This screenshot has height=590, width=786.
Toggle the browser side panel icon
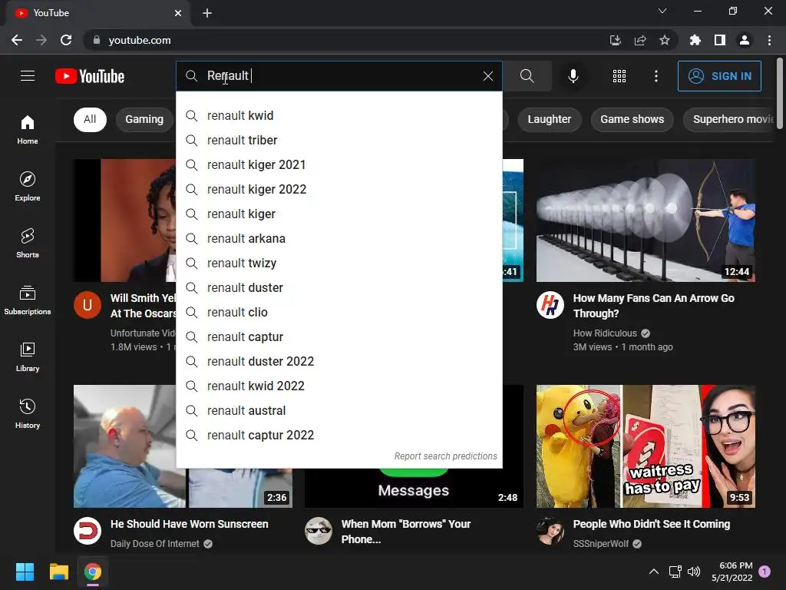click(x=720, y=40)
